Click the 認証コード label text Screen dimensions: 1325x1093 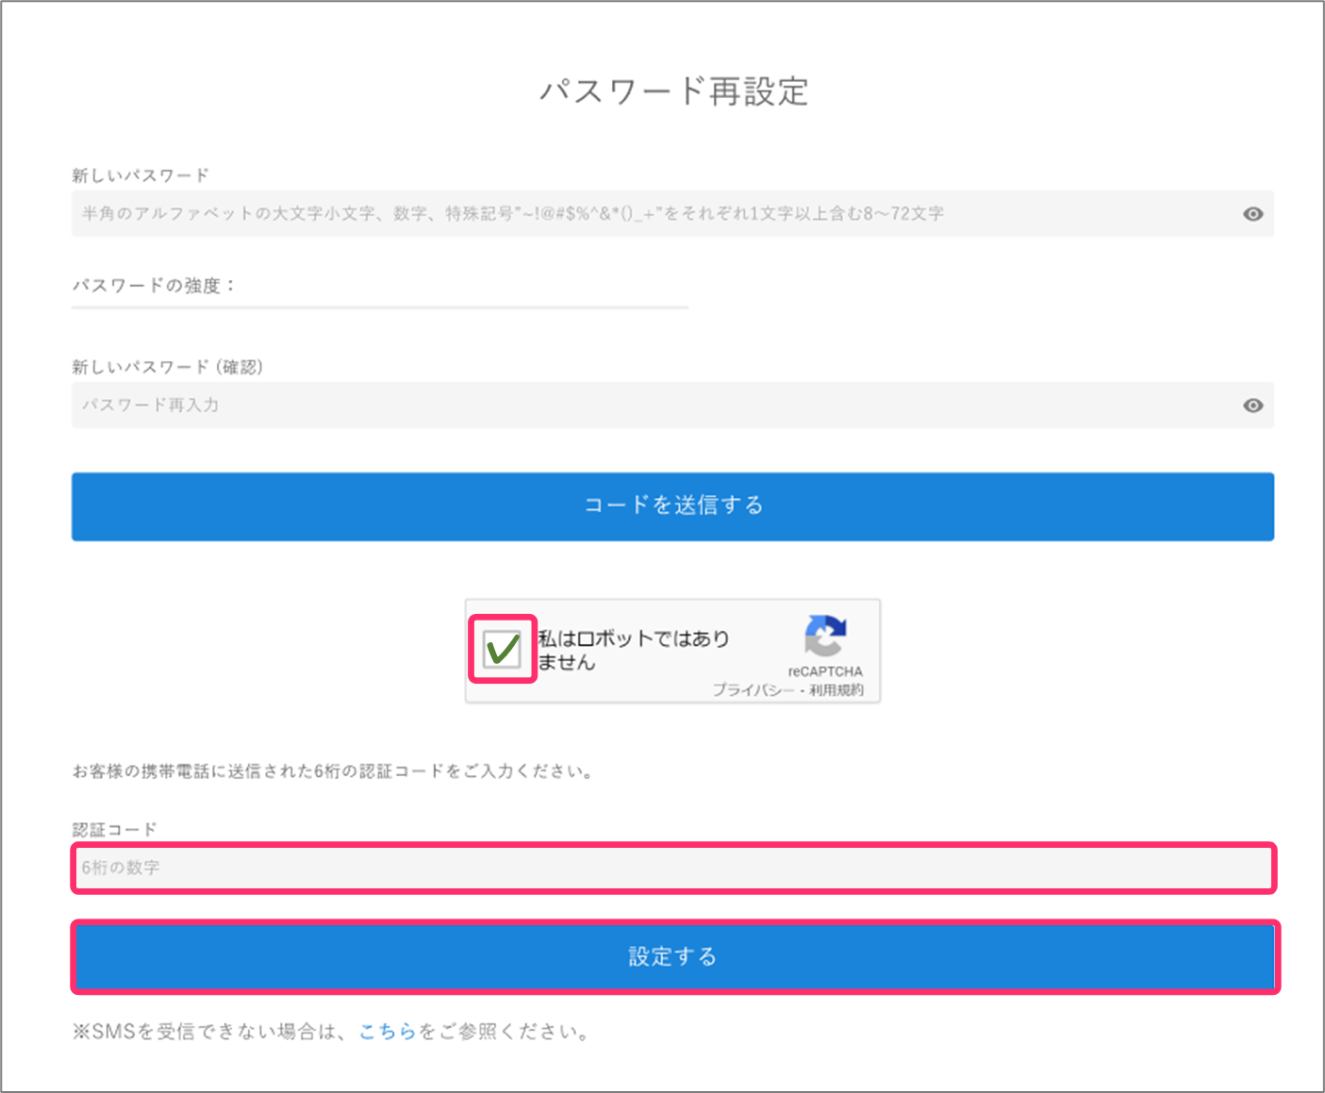(114, 830)
